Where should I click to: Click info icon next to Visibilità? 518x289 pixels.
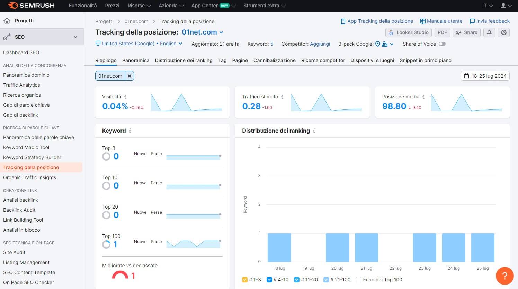click(125, 97)
